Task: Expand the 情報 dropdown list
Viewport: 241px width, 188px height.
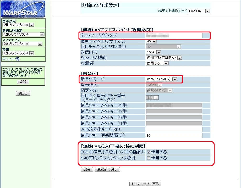Action: [18, 53]
